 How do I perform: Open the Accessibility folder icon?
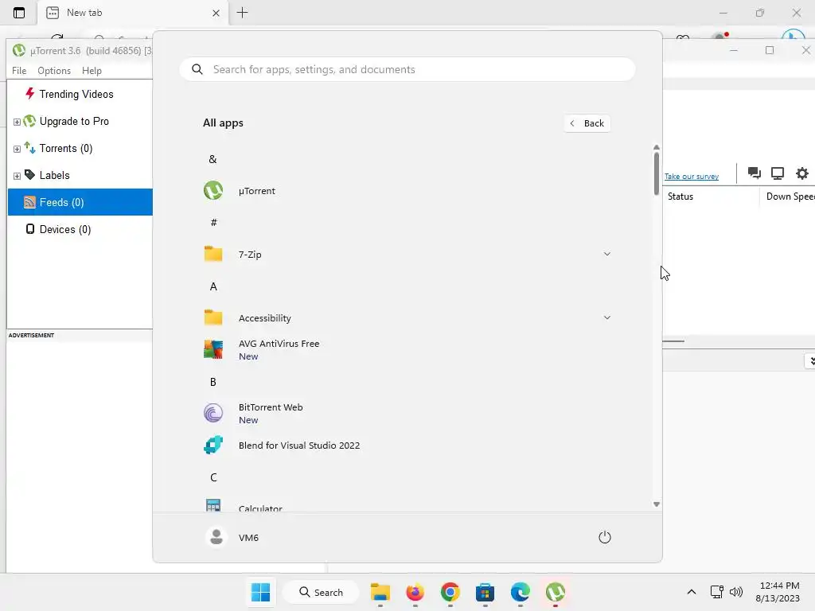pyautogui.click(x=213, y=317)
